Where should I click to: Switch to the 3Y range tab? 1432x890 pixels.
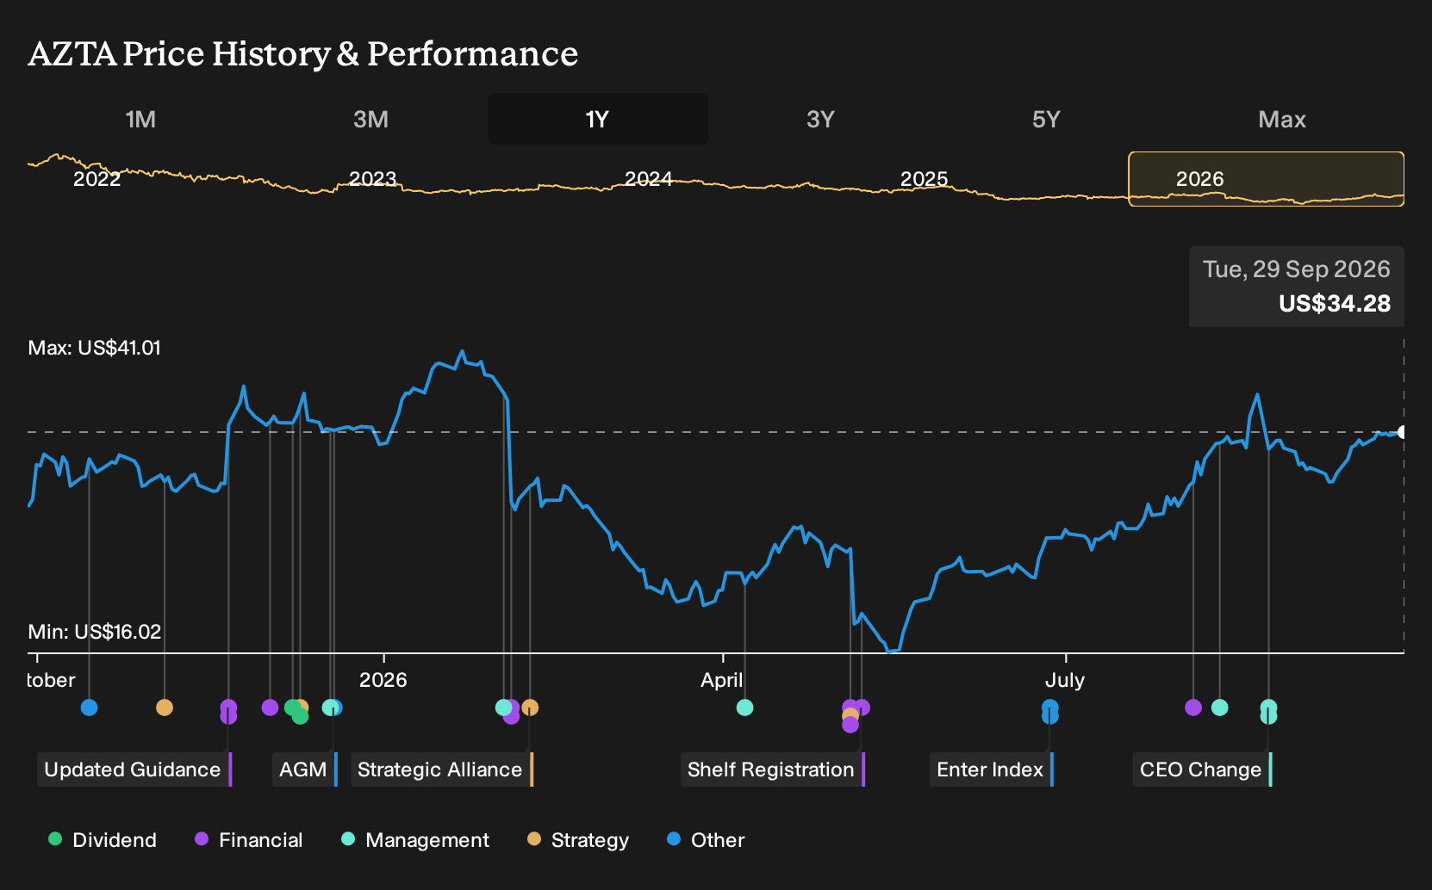[x=820, y=119]
